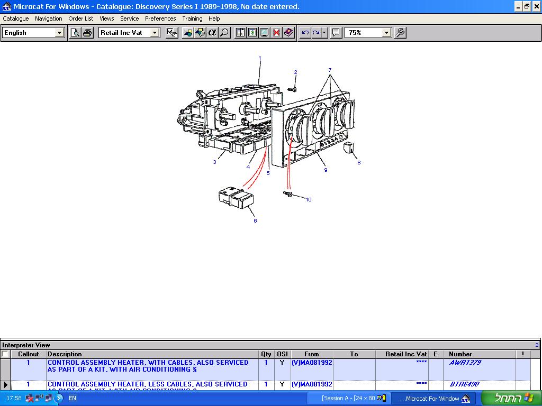The height and width of the screenshot is (406, 542).
Task: Click the wrench settings icon
Action: click(x=400, y=33)
